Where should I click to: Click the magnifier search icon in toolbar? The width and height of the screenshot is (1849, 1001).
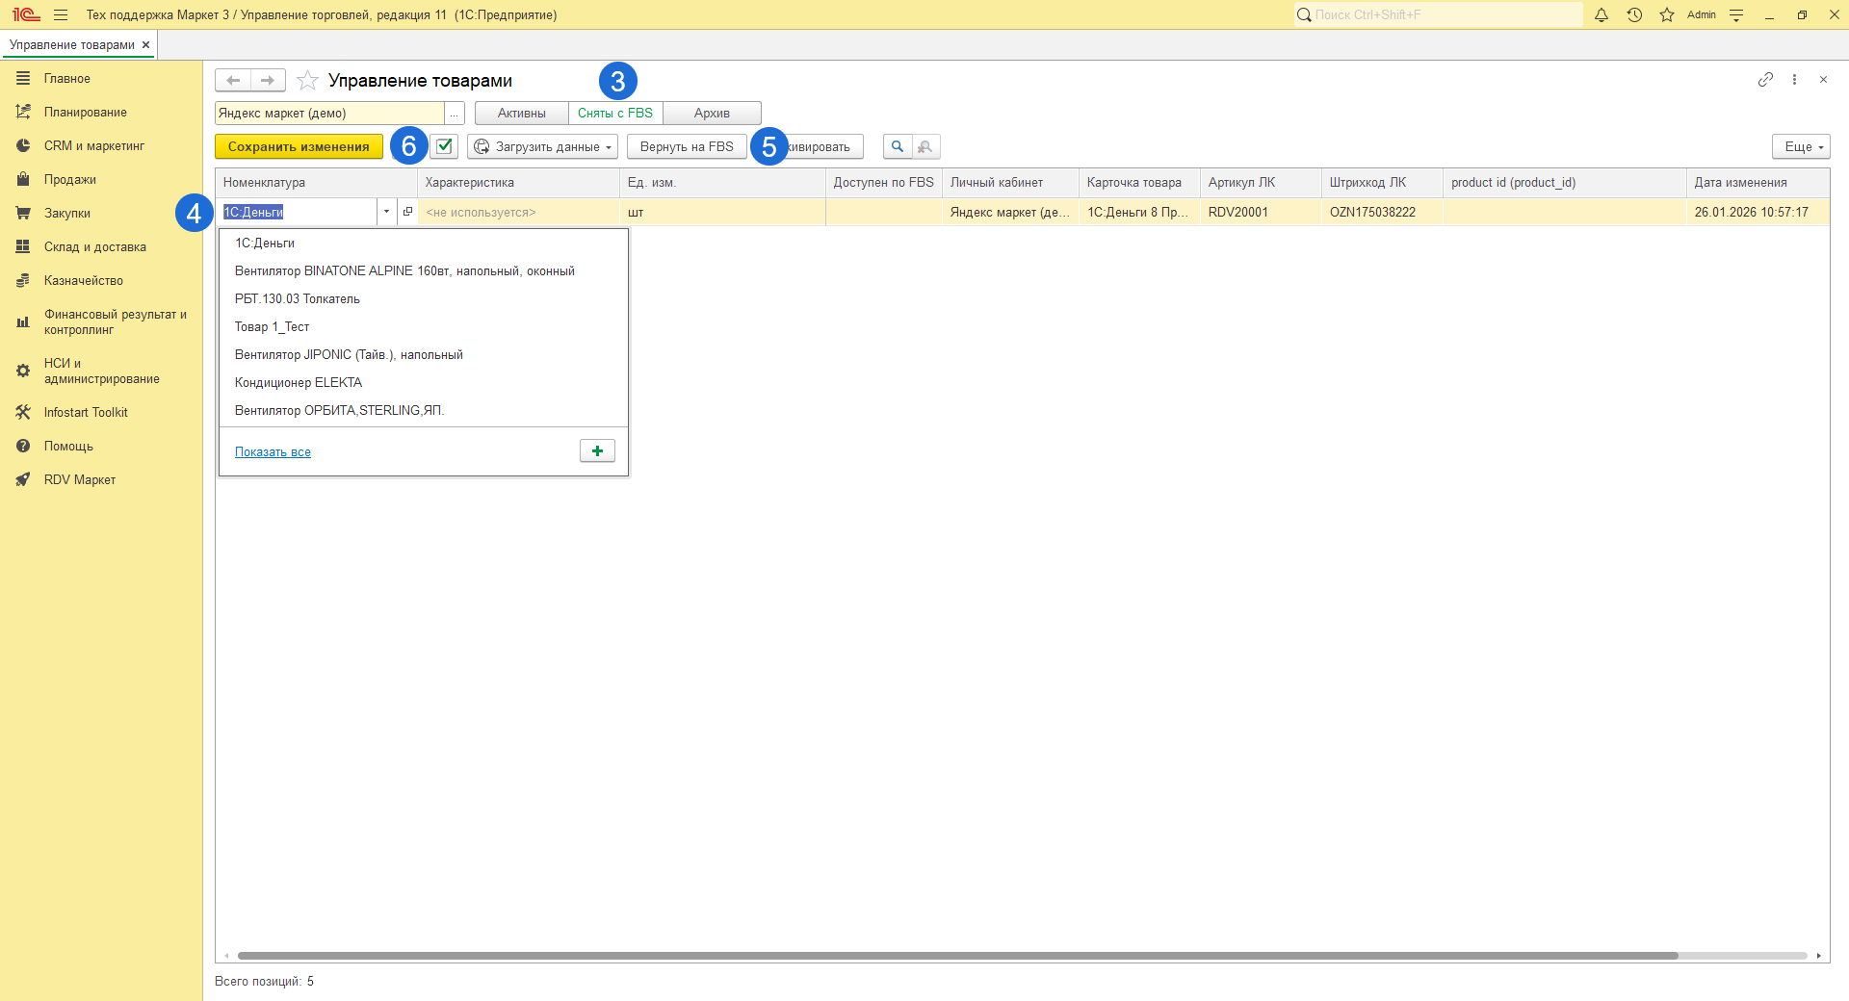[x=898, y=146]
